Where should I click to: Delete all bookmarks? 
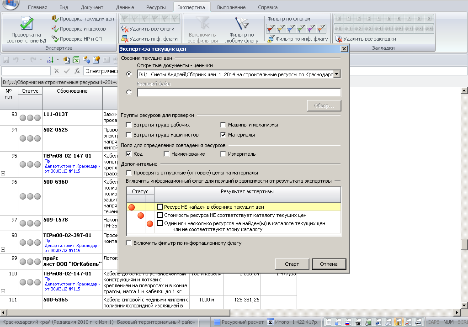coord(366,39)
